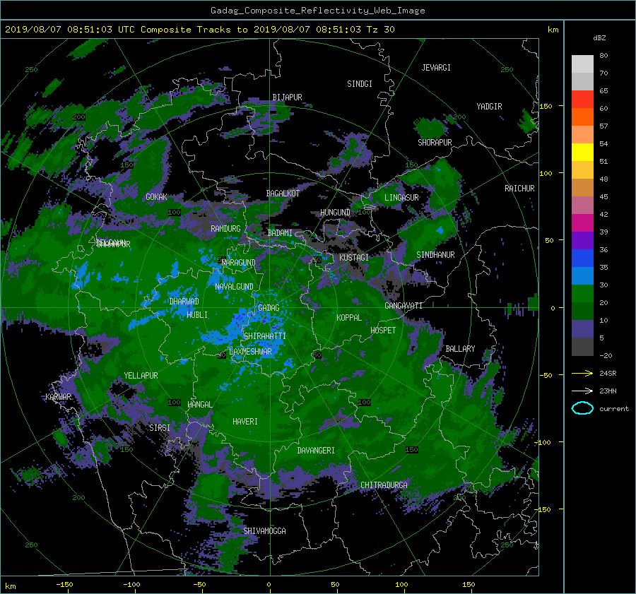Click the HAVERI city label

pyautogui.click(x=245, y=422)
